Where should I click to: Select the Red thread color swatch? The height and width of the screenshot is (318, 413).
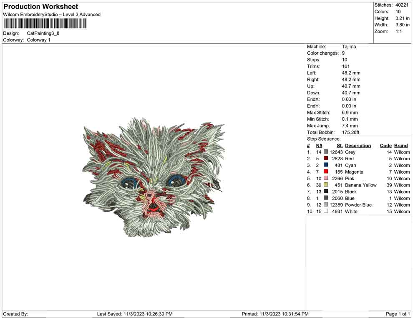pos(326,159)
